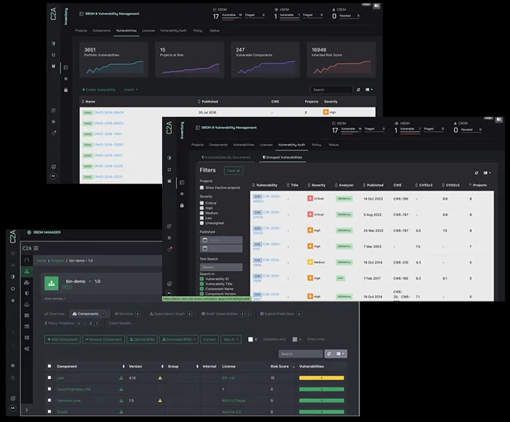Click the download icon in the junit row
Screen dimensions: 510x422
click(x=121, y=378)
